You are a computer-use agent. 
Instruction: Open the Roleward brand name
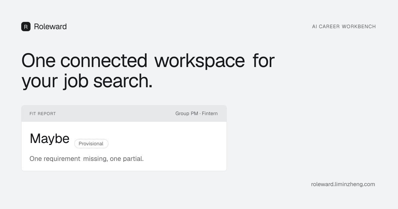pyautogui.click(x=50, y=27)
